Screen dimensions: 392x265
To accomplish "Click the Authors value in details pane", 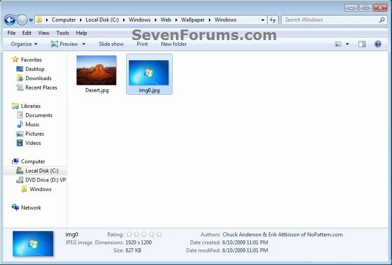I will pos(282,235).
